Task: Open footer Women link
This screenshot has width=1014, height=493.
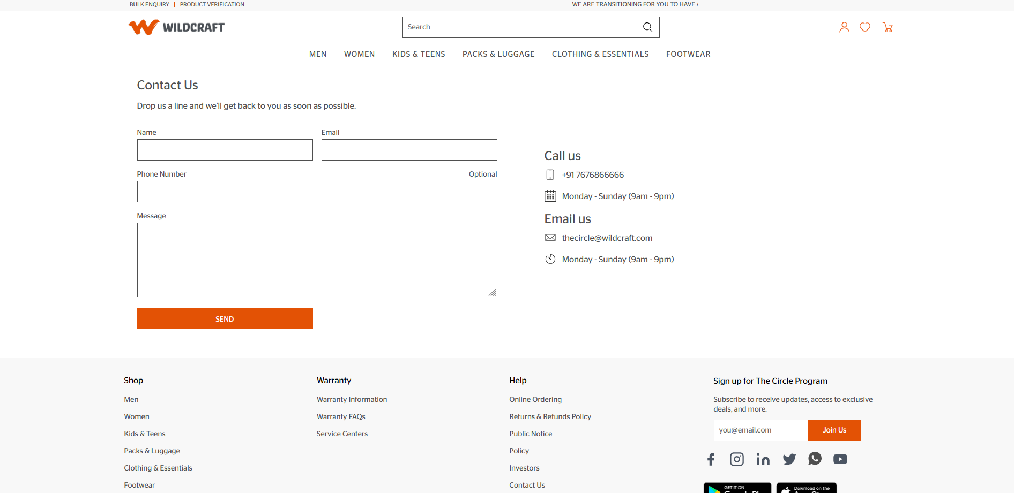Action: tap(137, 416)
